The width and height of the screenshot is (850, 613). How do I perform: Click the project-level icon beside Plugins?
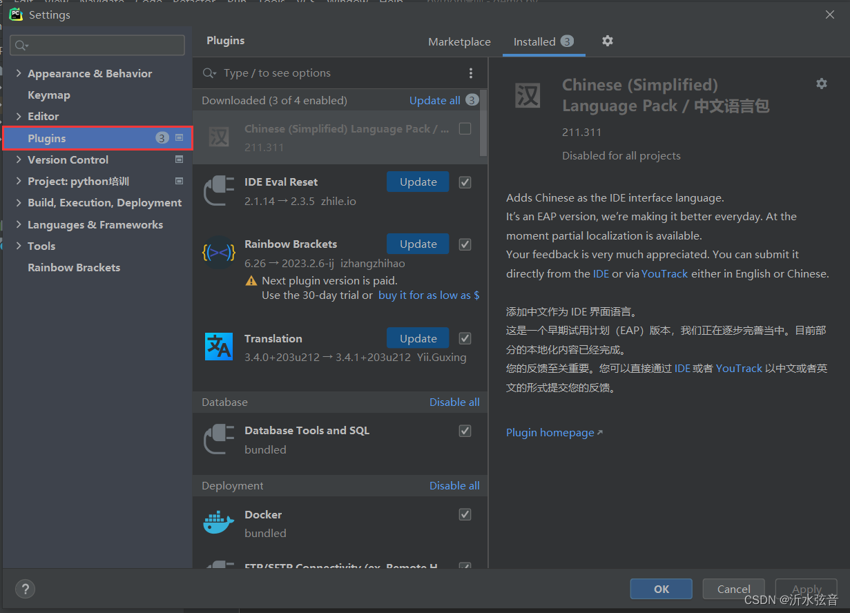(x=180, y=138)
